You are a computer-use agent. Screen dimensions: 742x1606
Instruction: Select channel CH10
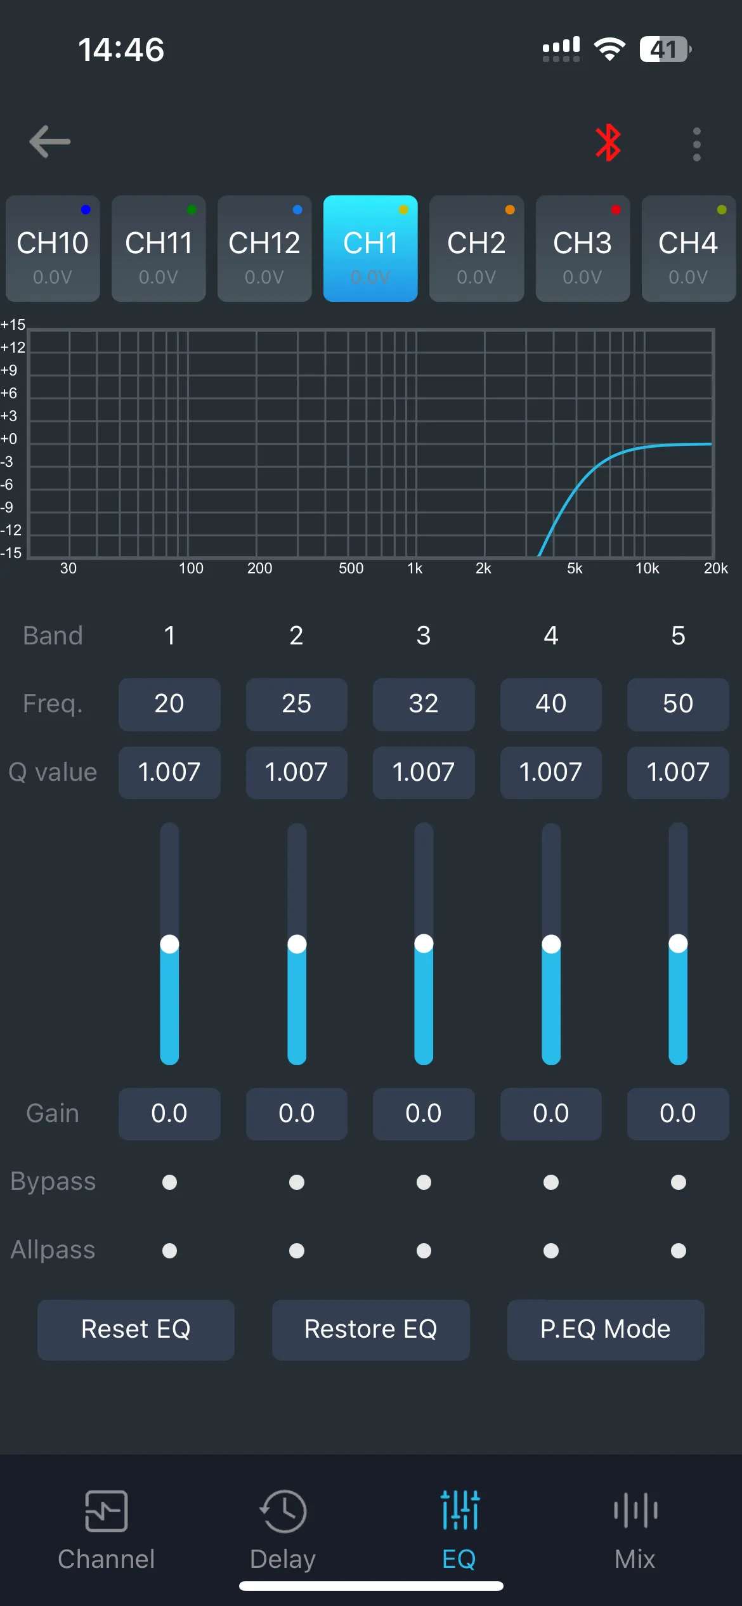(x=53, y=249)
